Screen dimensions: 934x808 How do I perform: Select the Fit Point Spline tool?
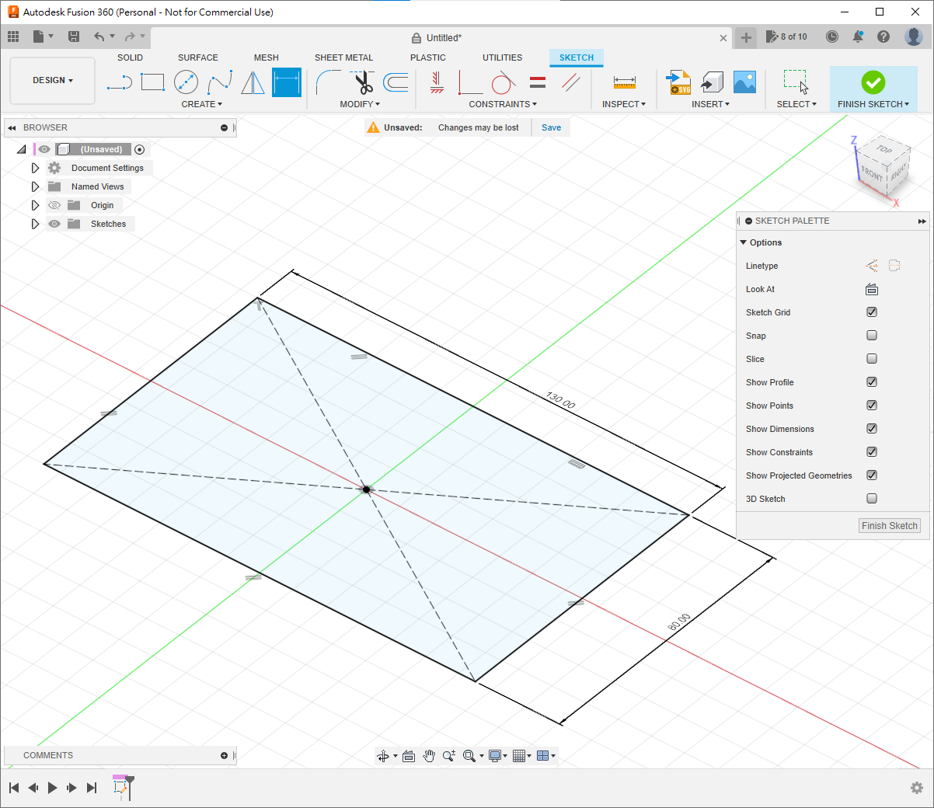(219, 82)
